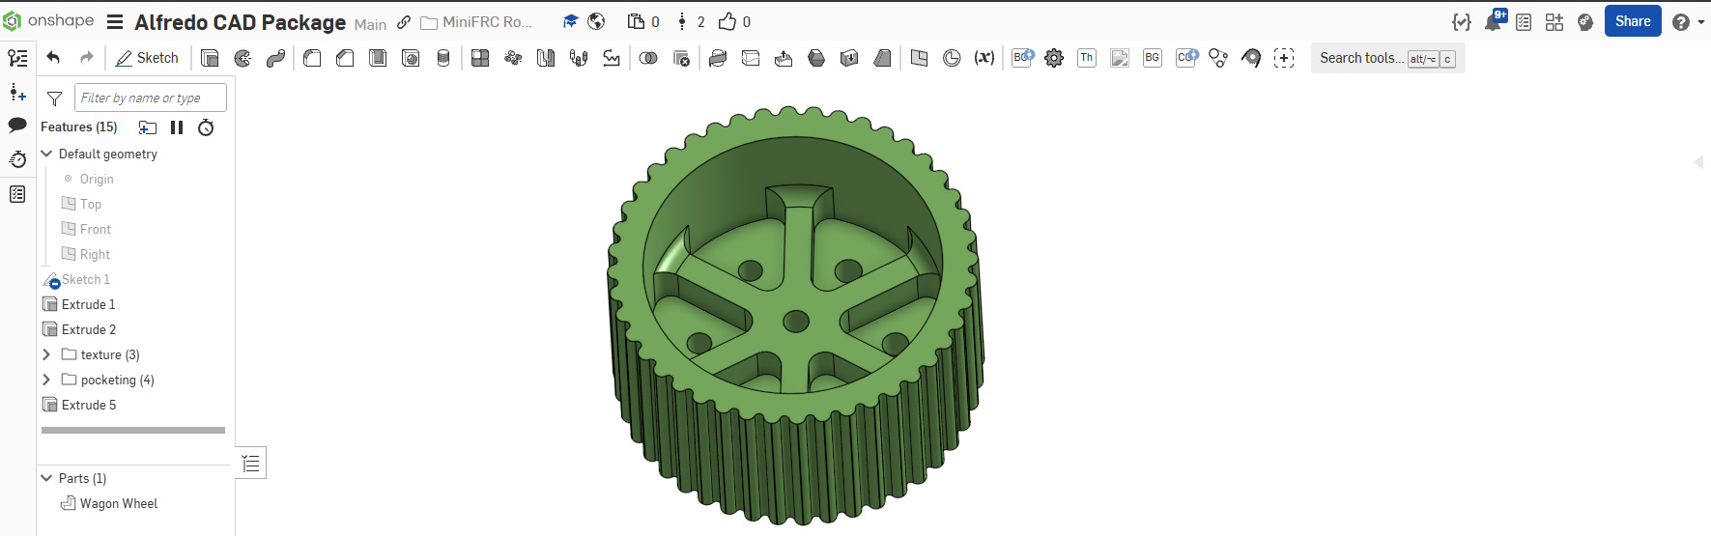Focus the Filter by name or type field
The height and width of the screenshot is (536, 1711).
pos(151,98)
